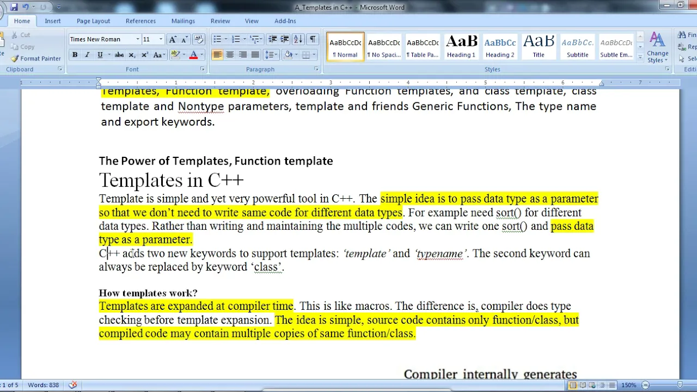The width and height of the screenshot is (697, 392).
Task: Open the View tab
Action: pyautogui.click(x=252, y=21)
